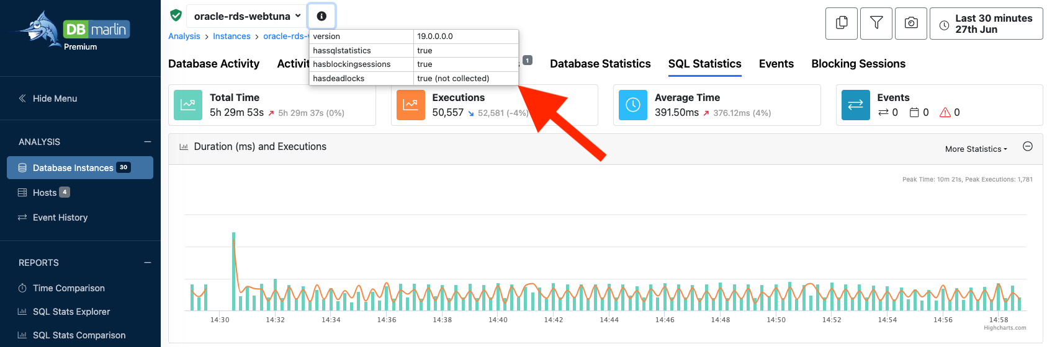Open the oracle-rds-webtuna instance dropdown
Viewport: 1047px width, 347px height.
pyautogui.click(x=246, y=16)
